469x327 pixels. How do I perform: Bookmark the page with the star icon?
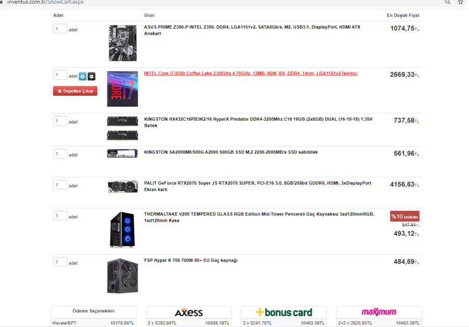(x=460, y=3)
